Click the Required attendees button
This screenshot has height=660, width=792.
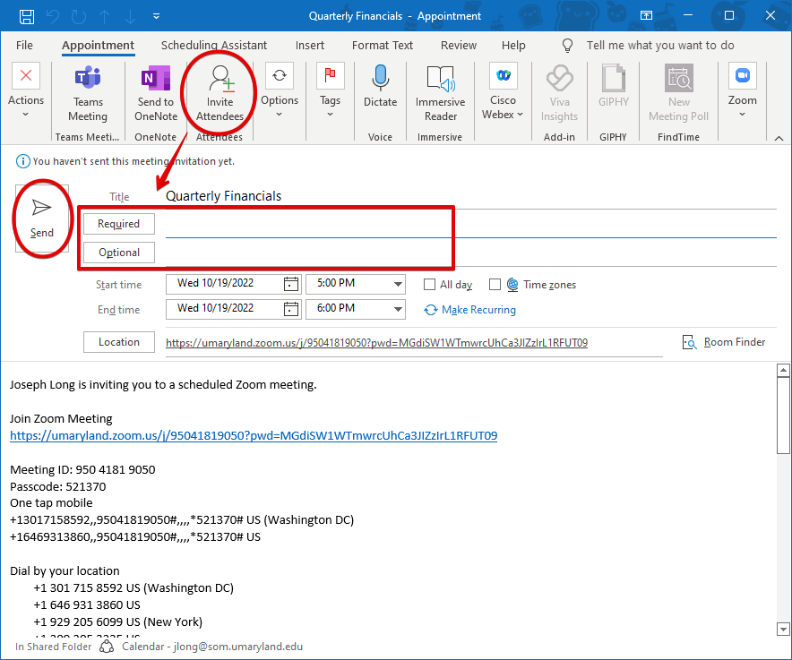119,224
